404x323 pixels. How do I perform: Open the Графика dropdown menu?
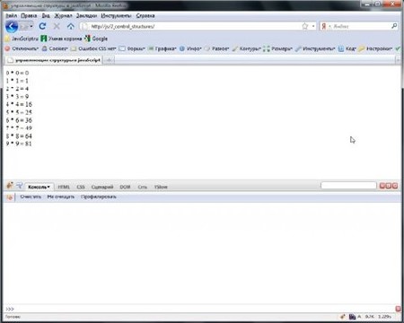162,48
